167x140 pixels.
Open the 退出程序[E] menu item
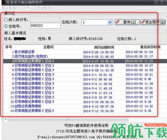point(46,8)
